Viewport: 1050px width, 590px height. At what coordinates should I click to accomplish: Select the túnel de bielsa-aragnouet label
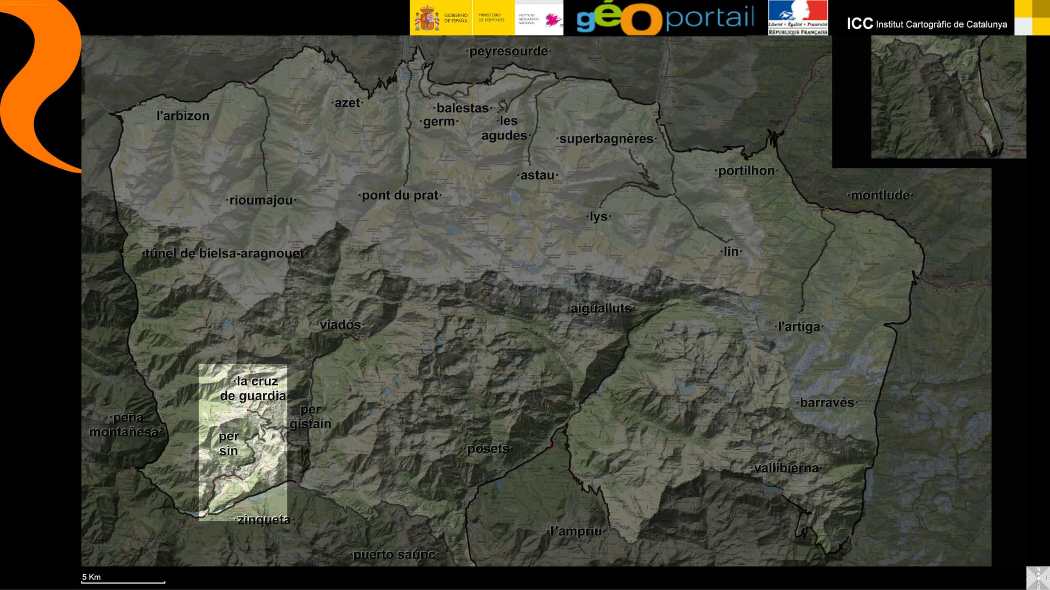pos(224,254)
